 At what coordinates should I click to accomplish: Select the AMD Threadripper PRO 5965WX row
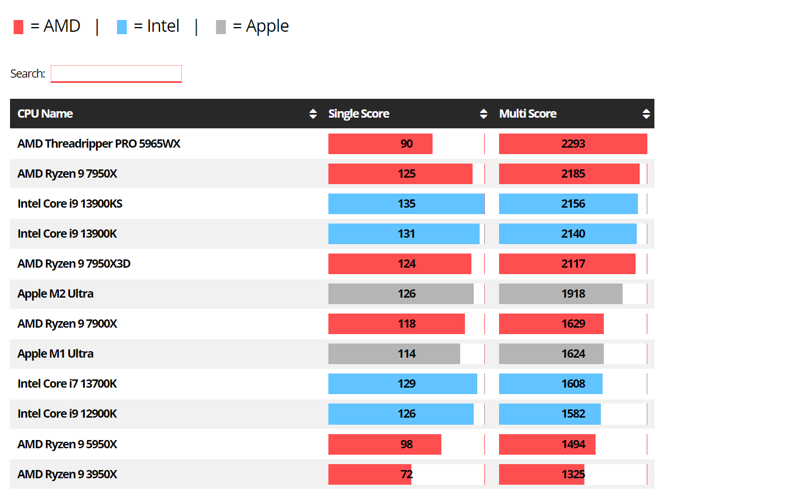pos(99,144)
